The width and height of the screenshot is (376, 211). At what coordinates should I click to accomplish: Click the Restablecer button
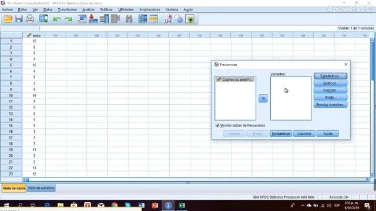coord(281,134)
